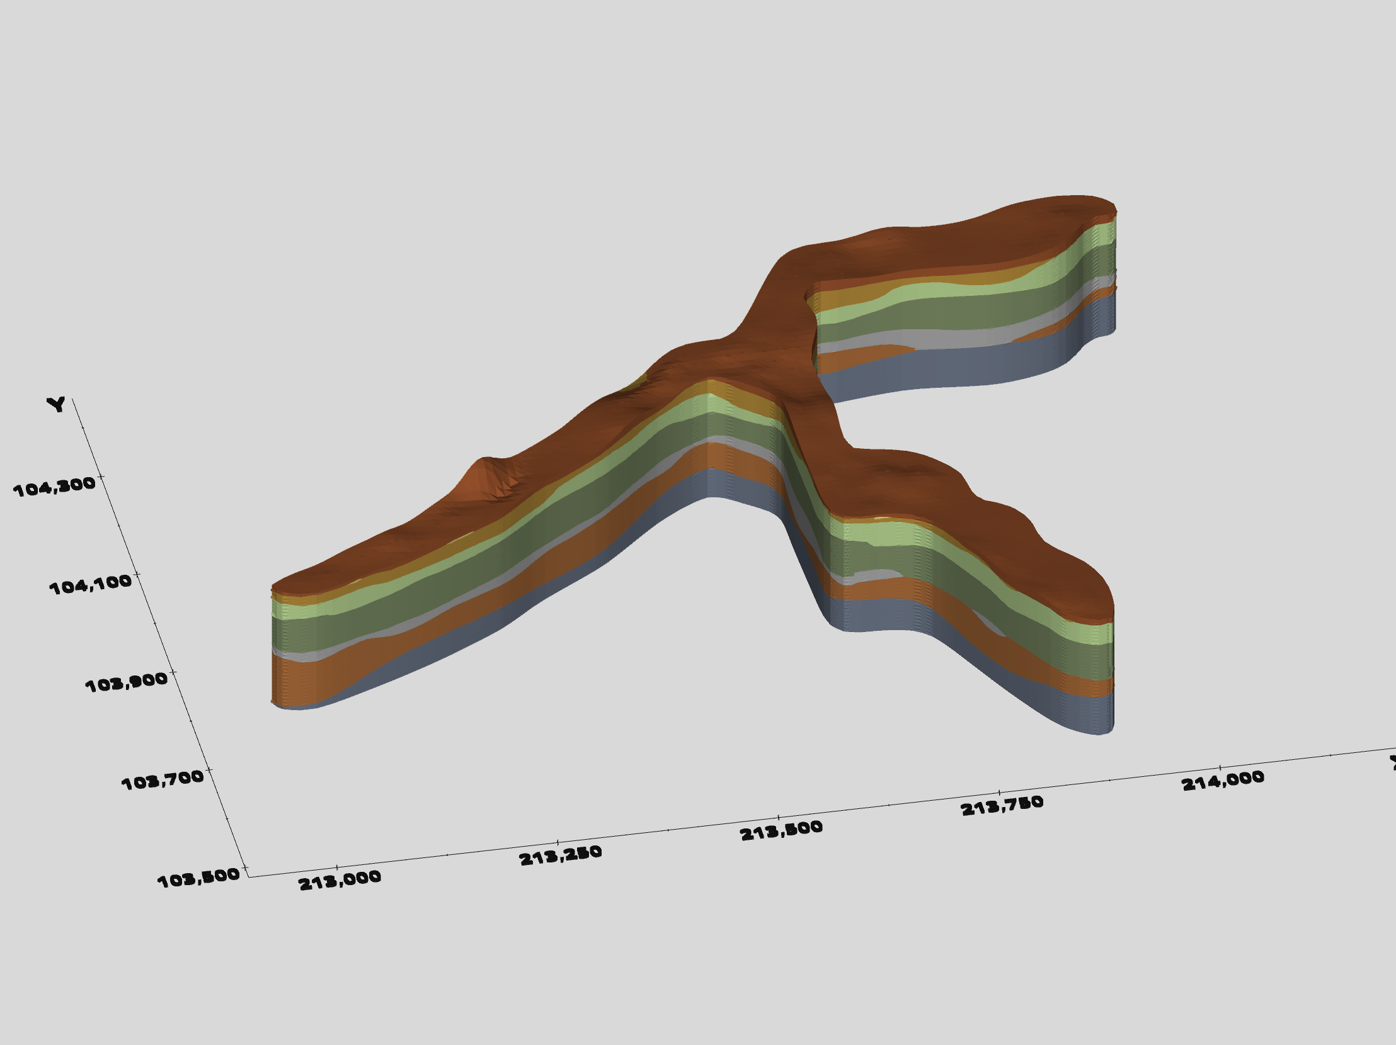This screenshot has width=1396, height=1045.
Task: Click the Y axis label
Action: pyautogui.click(x=57, y=404)
